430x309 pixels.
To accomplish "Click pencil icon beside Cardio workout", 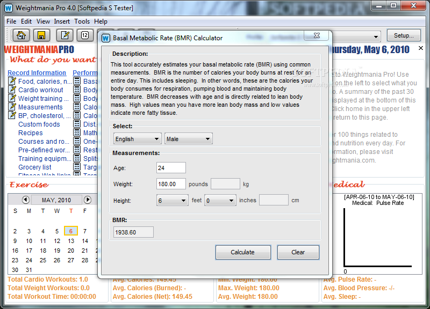I will tap(12, 90).
